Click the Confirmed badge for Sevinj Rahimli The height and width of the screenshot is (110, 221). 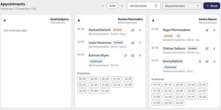click(x=170, y=67)
